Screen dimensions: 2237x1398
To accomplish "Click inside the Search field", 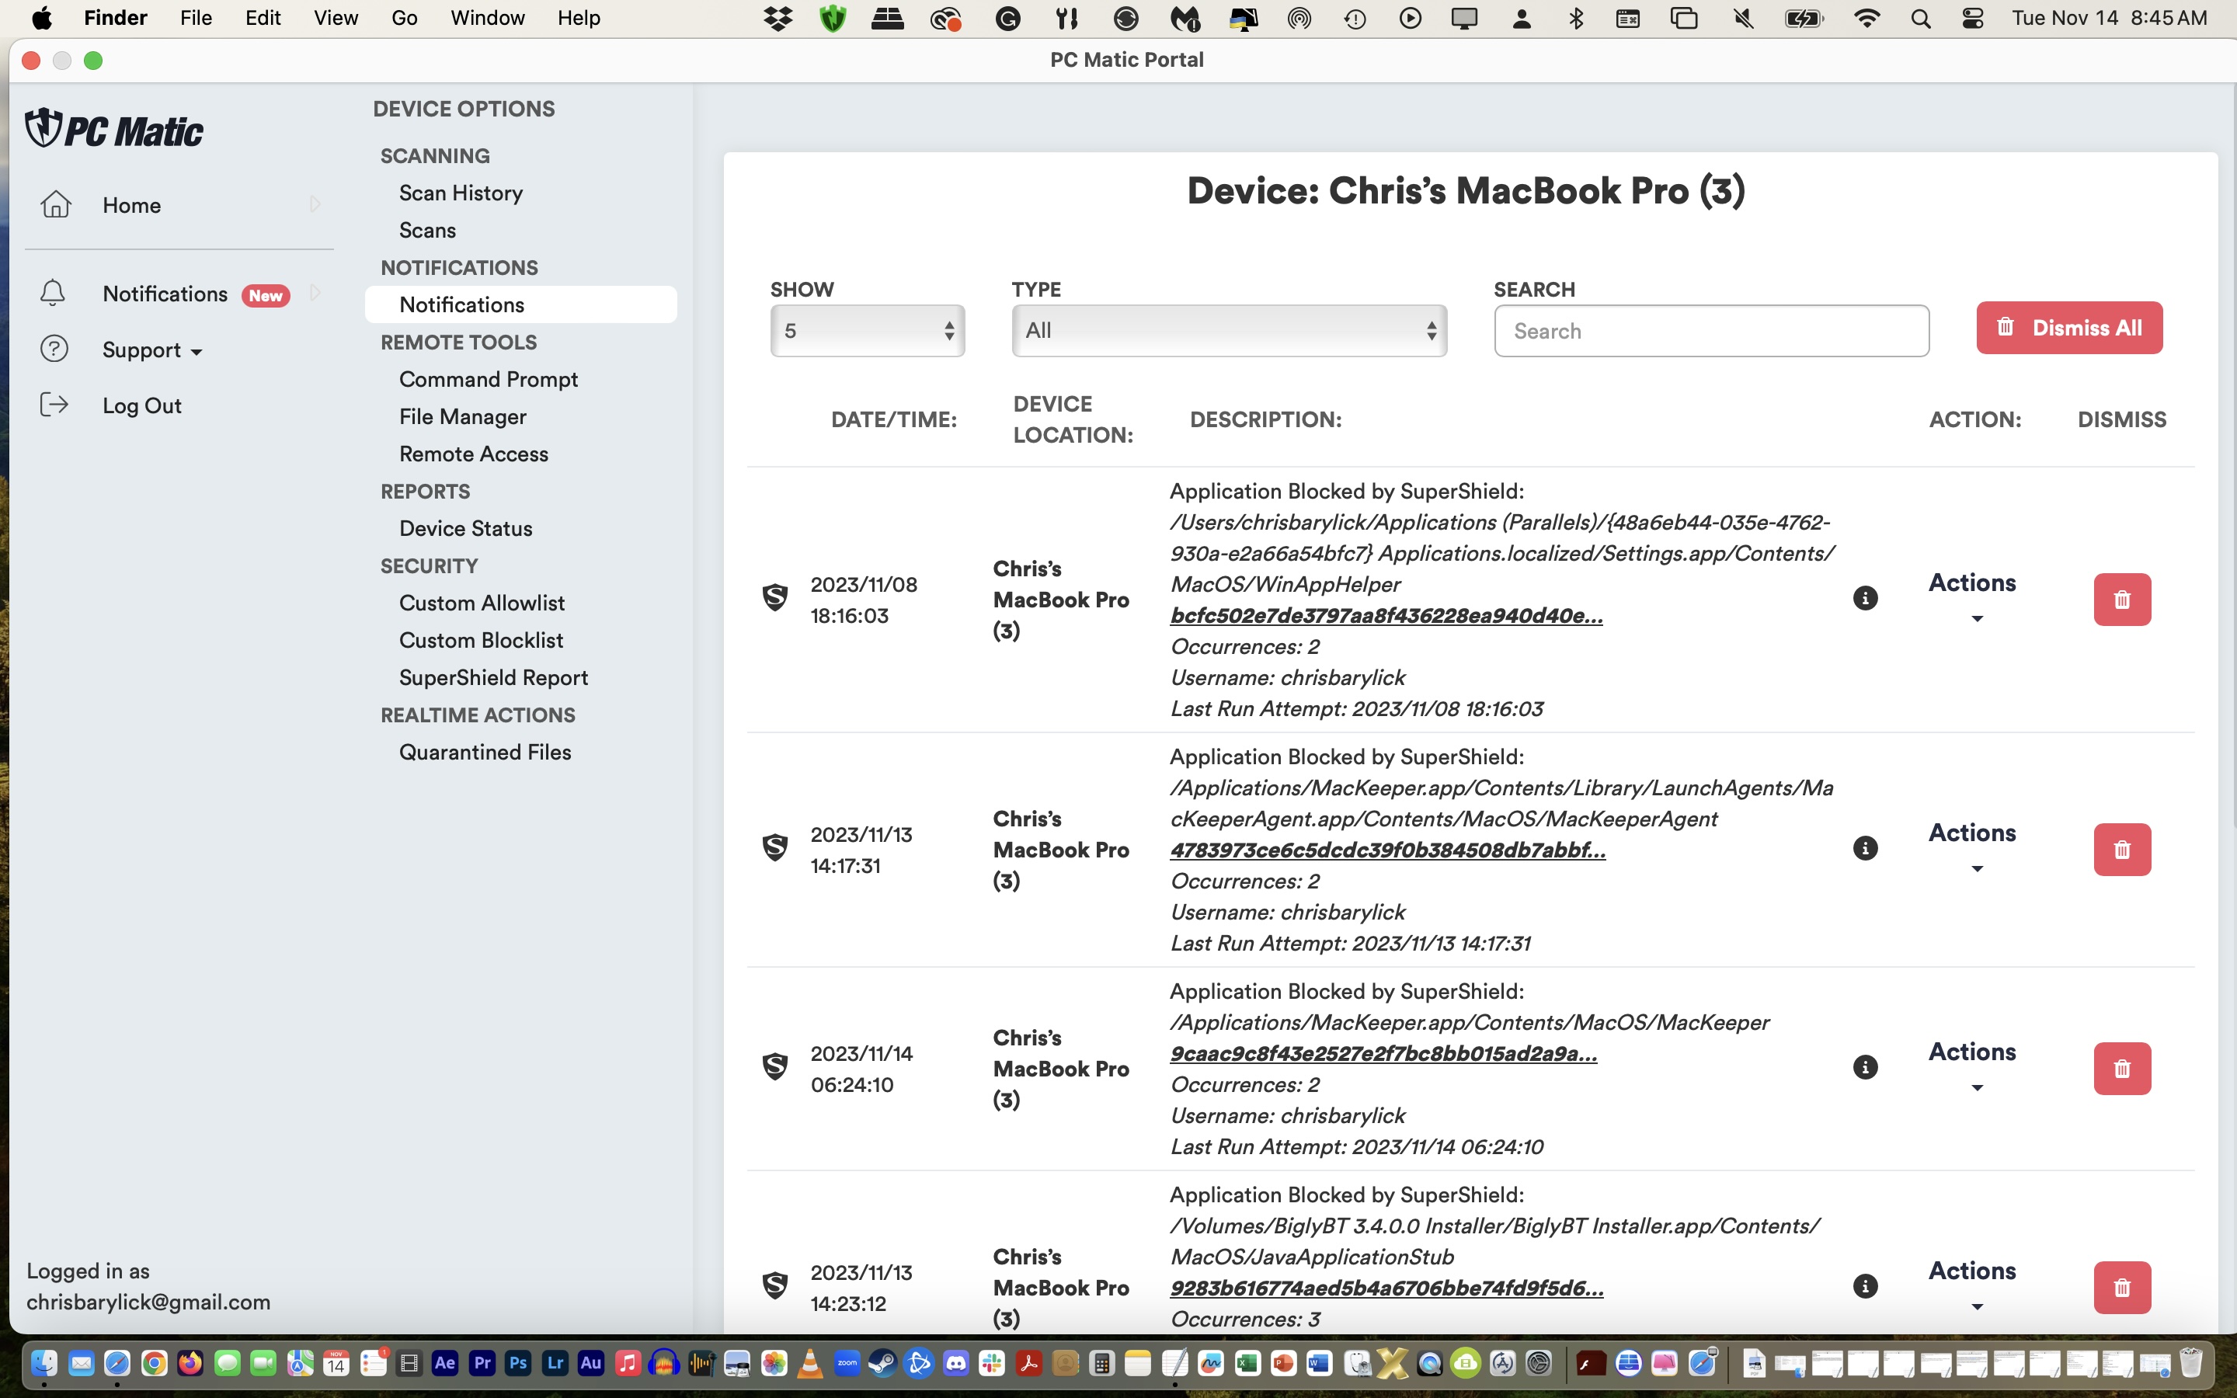I will [x=1710, y=330].
